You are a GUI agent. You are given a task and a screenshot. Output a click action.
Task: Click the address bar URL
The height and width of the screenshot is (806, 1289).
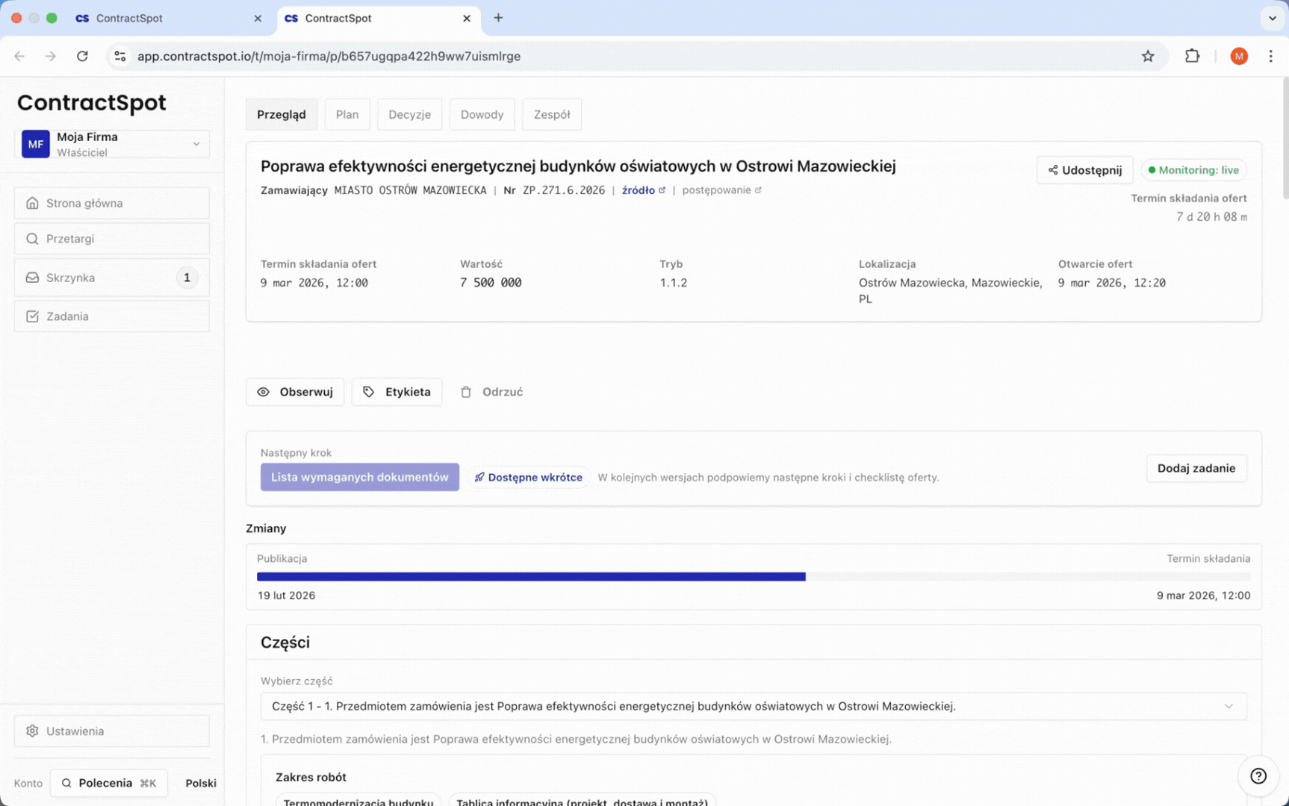(329, 56)
